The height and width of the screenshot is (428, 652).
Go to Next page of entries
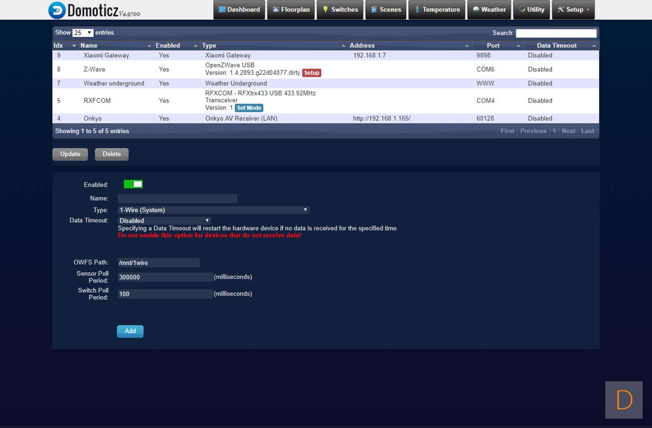(x=568, y=131)
